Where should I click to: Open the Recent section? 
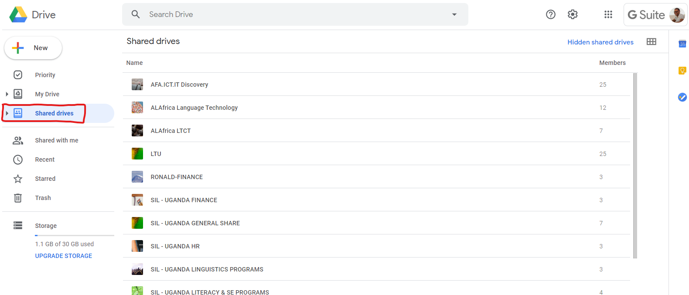(x=45, y=159)
